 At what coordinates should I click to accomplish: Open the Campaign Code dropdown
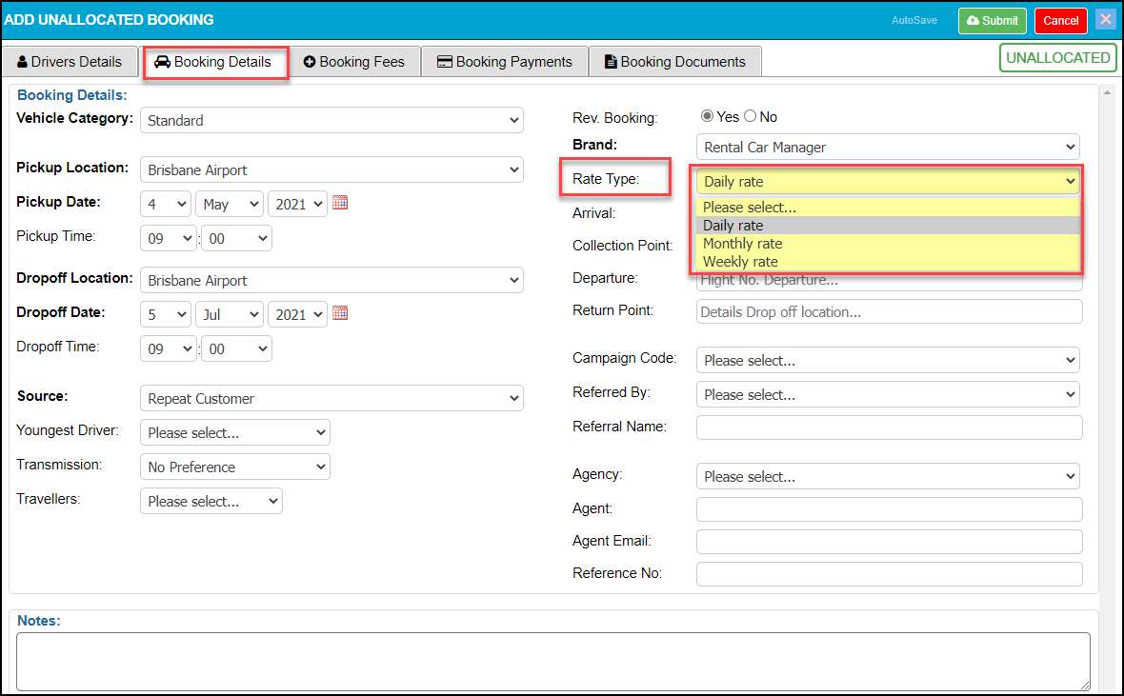(x=888, y=361)
